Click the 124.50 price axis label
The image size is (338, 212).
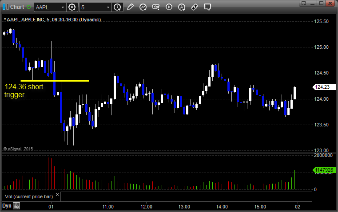tap(322, 73)
